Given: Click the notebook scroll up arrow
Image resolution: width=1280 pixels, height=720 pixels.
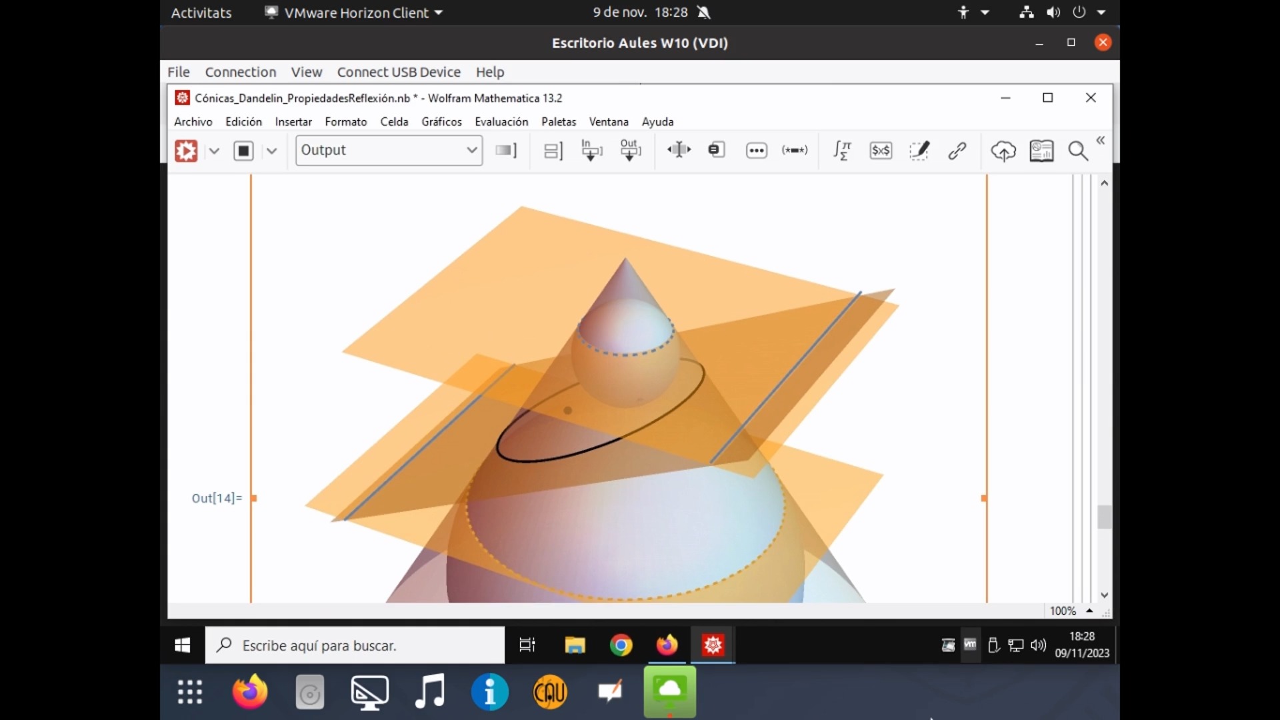Looking at the screenshot, I should click(x=1104, y=183).
